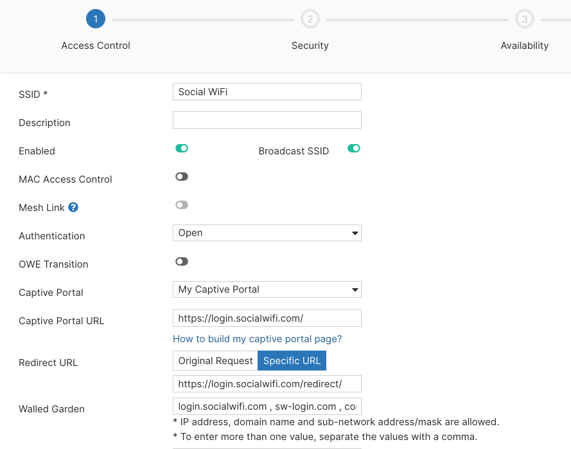The width and height of the screenshot is (571, 449).
Task: Click the Mesh Link help question icon
Action: [x=73, y=208]
